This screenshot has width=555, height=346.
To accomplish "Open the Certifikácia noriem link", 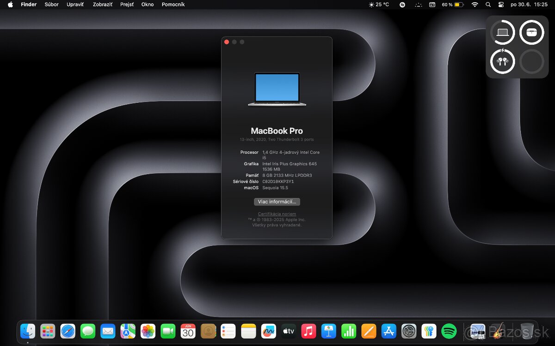I will [x=277, y=214].
